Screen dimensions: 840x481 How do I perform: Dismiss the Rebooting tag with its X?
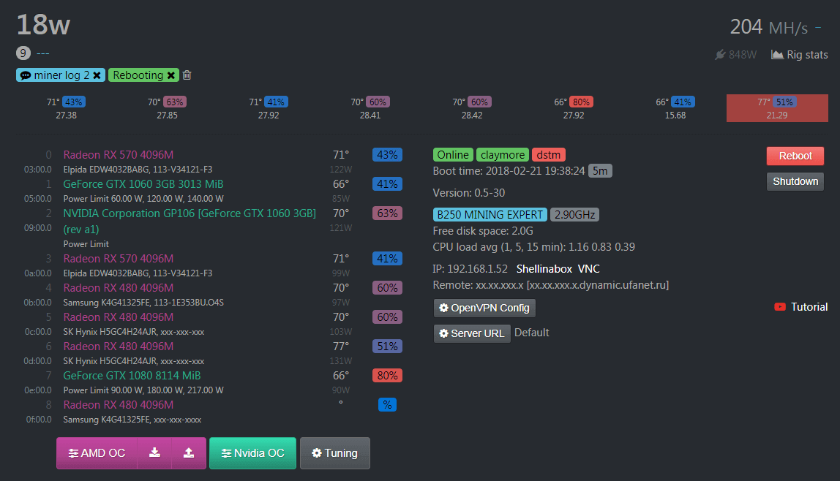[x=171, y=75]
